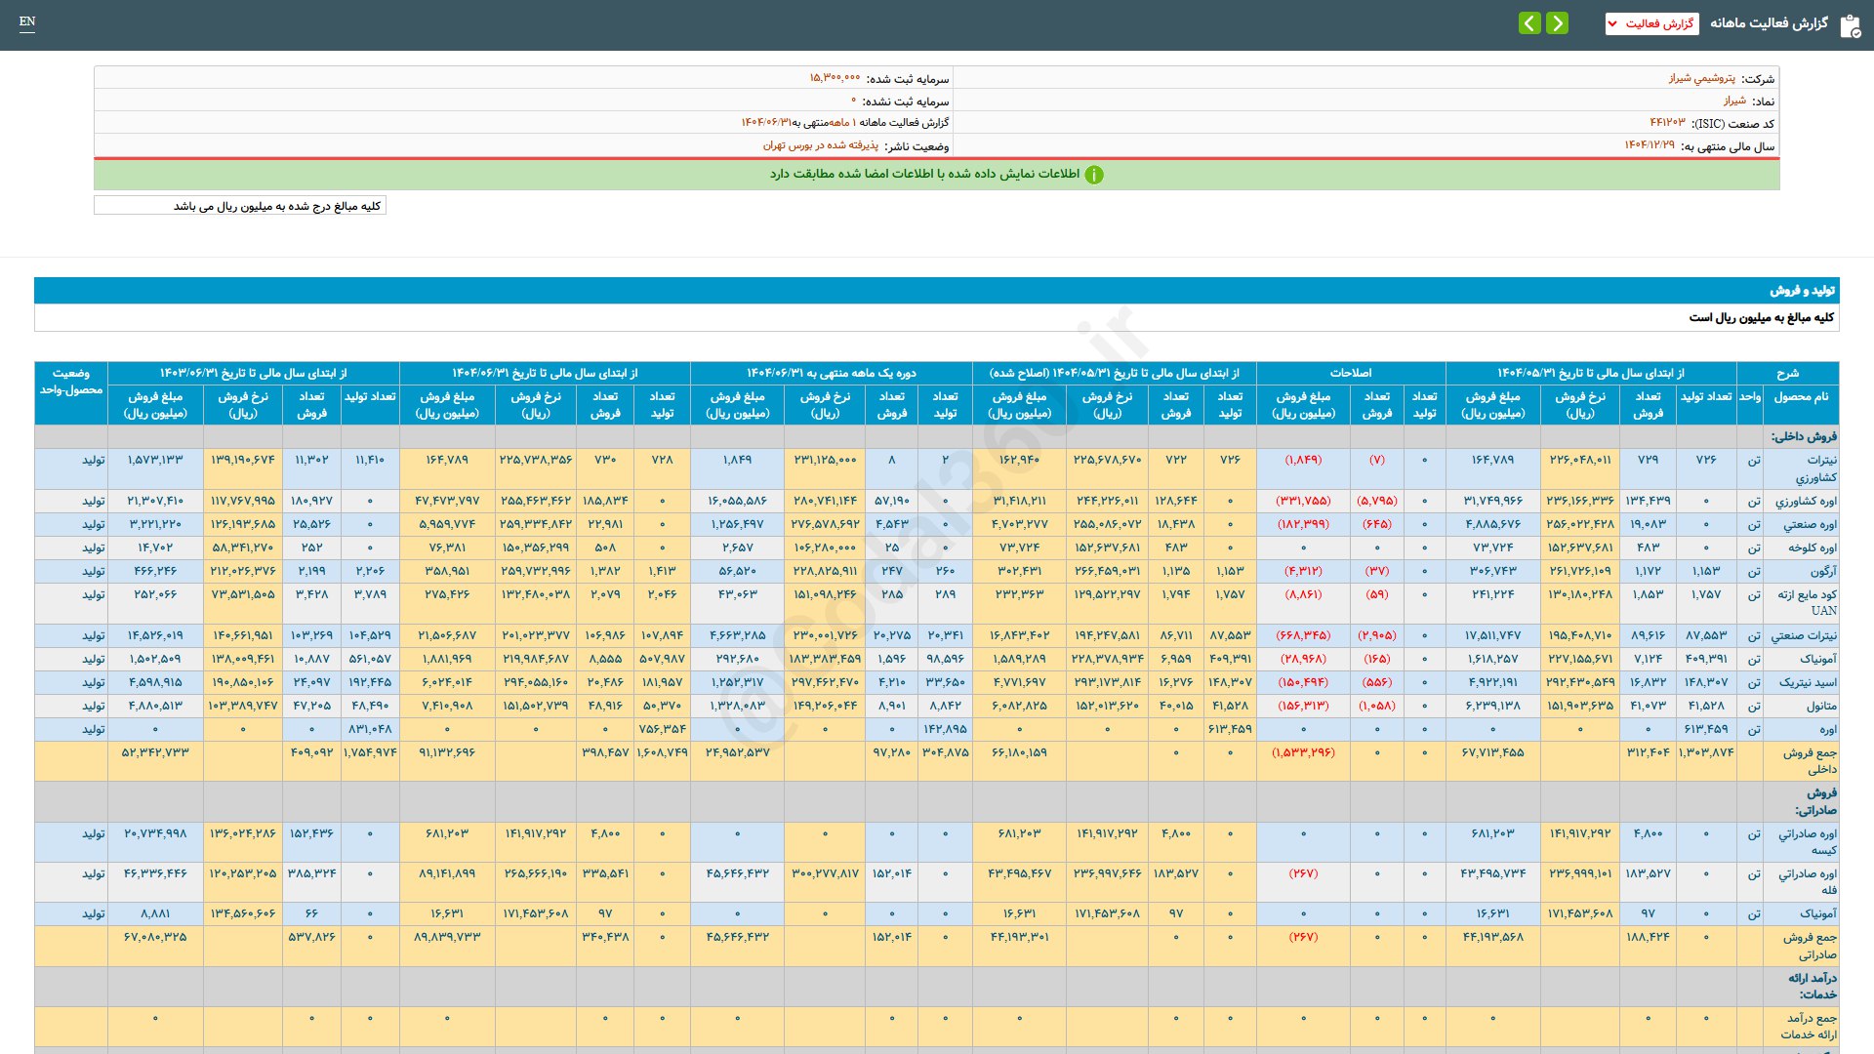Open the گزارش فعالیت report dropdown
The width and height of the screenshot is (1874, 1054).
click(1651, 23)
